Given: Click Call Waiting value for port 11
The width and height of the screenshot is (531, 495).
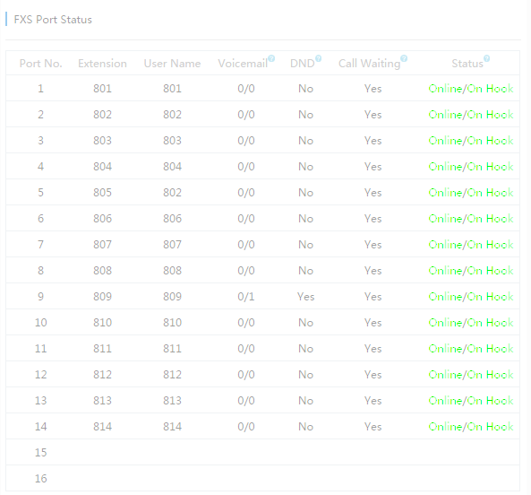Looking at the screenshot, I should (373, 349).
